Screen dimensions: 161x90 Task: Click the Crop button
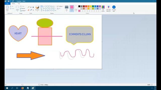22,6
